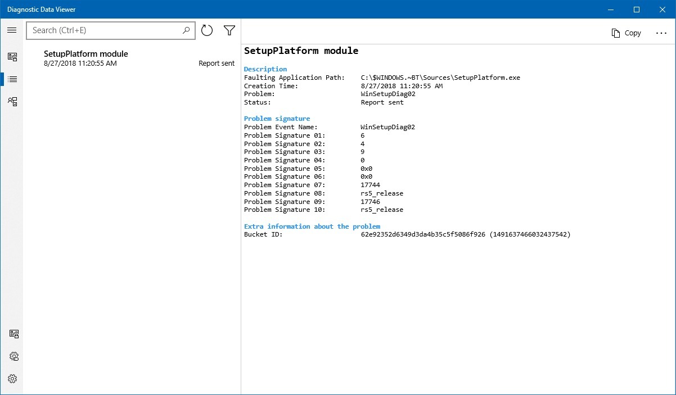
Task: Maximize the Diagnostic Data Viewer window
Action: [x=637, y=10]
